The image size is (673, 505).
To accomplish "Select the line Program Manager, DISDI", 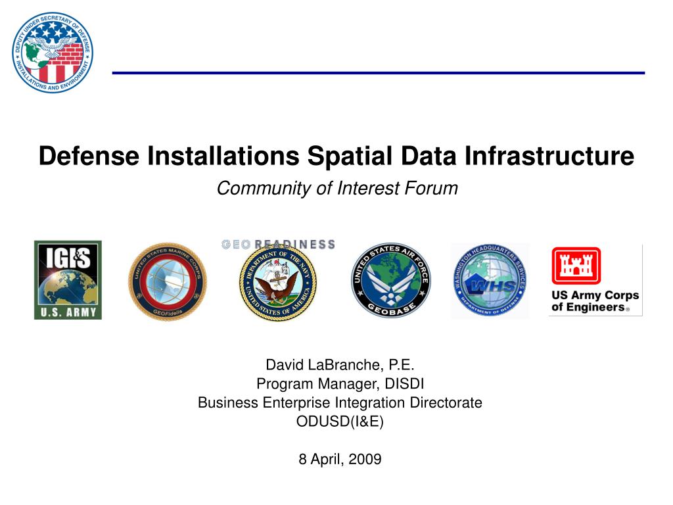I will coord(340,383).
